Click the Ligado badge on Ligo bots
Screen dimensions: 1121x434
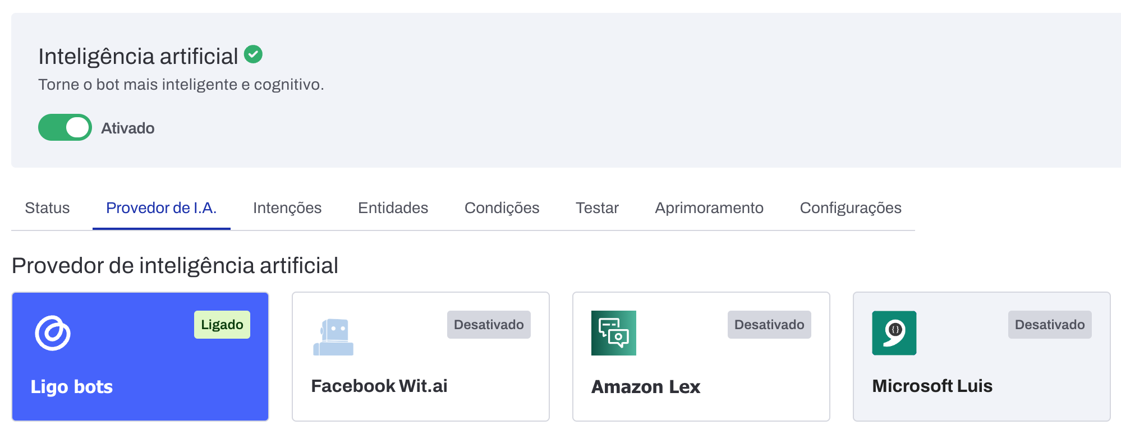click(x=222, y=325)
